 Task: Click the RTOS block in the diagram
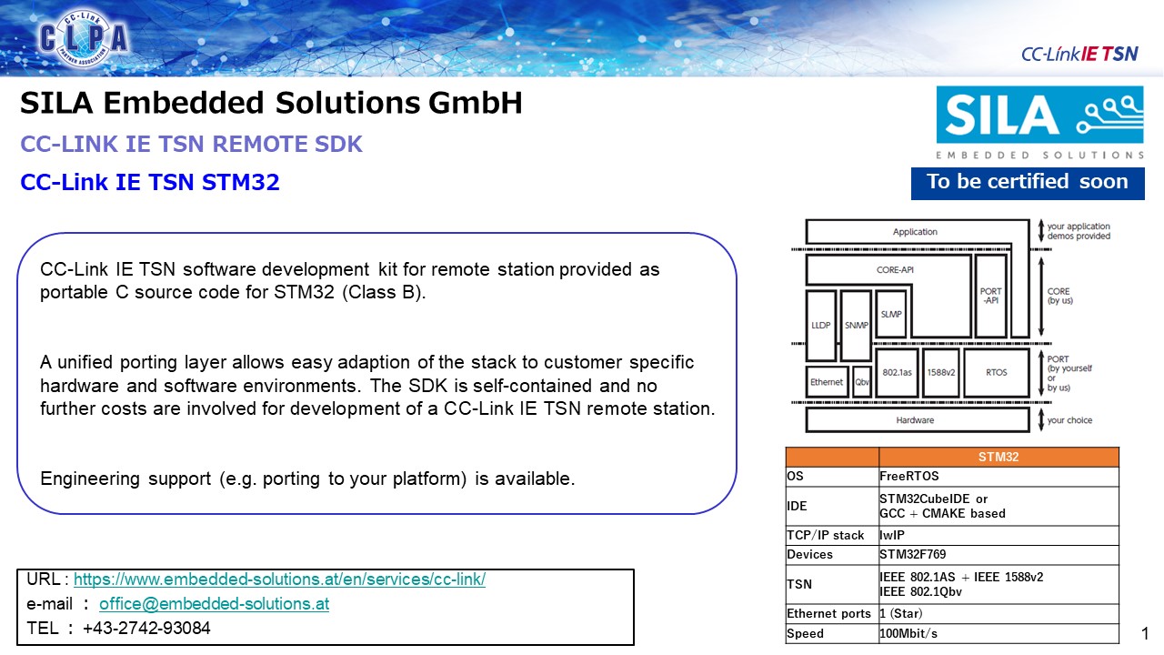click(x=997, y=372)
